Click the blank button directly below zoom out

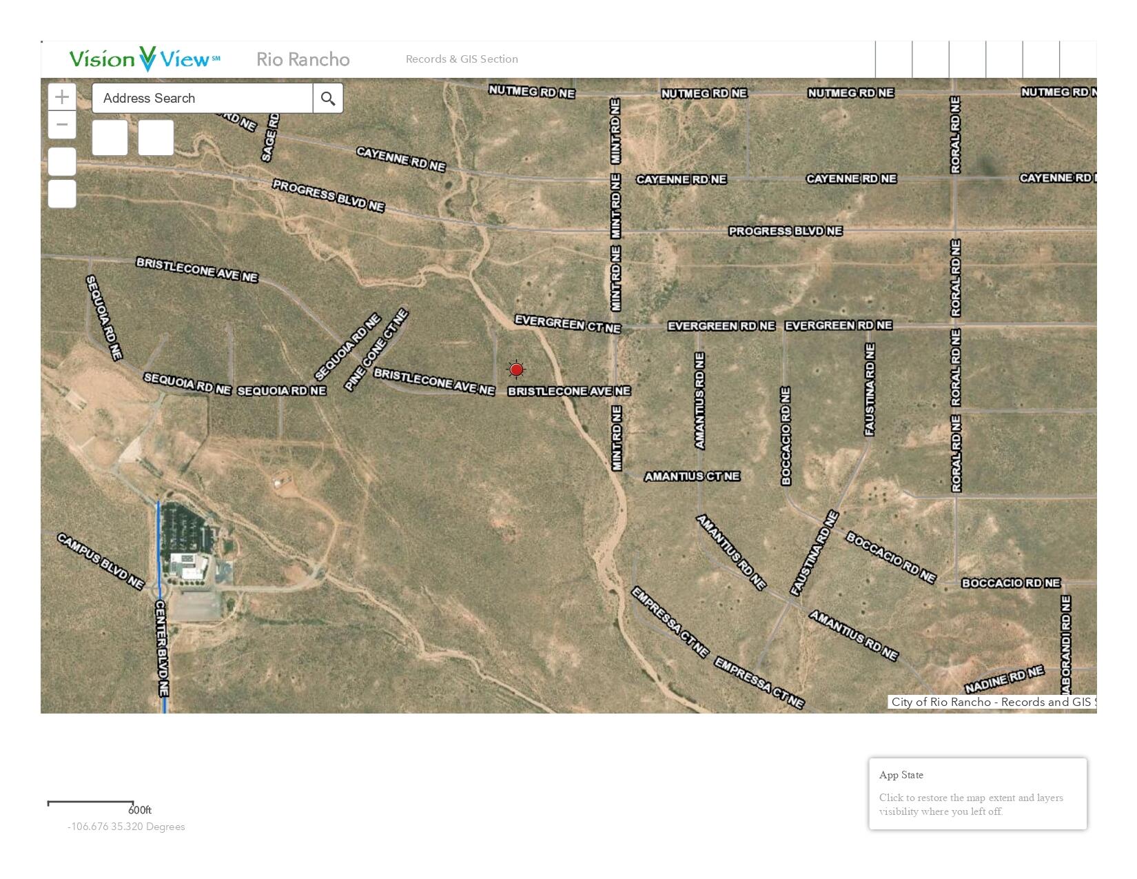point(62,161)
